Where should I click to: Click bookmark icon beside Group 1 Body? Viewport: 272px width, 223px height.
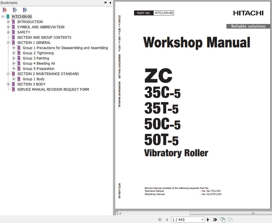pos(19,79)
